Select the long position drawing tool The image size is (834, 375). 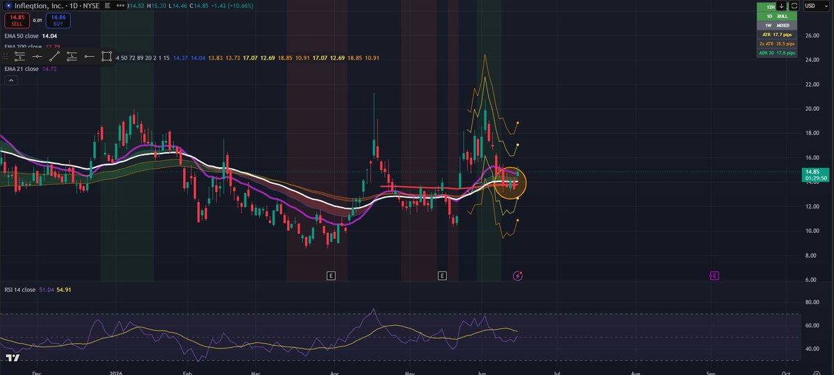[72, 56]
